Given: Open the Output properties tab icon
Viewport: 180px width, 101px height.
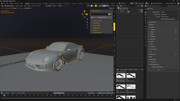Looking at the screenshot, I should (145, 15).
